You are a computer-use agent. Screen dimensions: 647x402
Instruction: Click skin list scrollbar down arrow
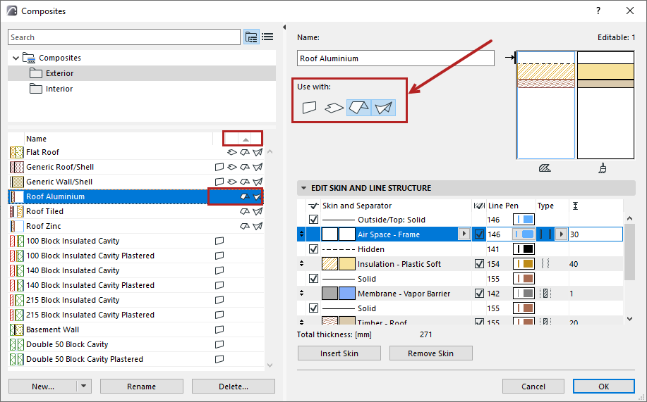point(629,318)
